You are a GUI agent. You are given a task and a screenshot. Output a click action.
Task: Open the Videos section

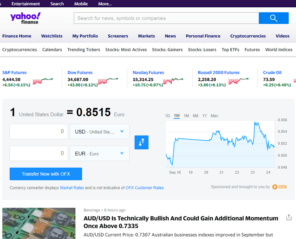282,36
